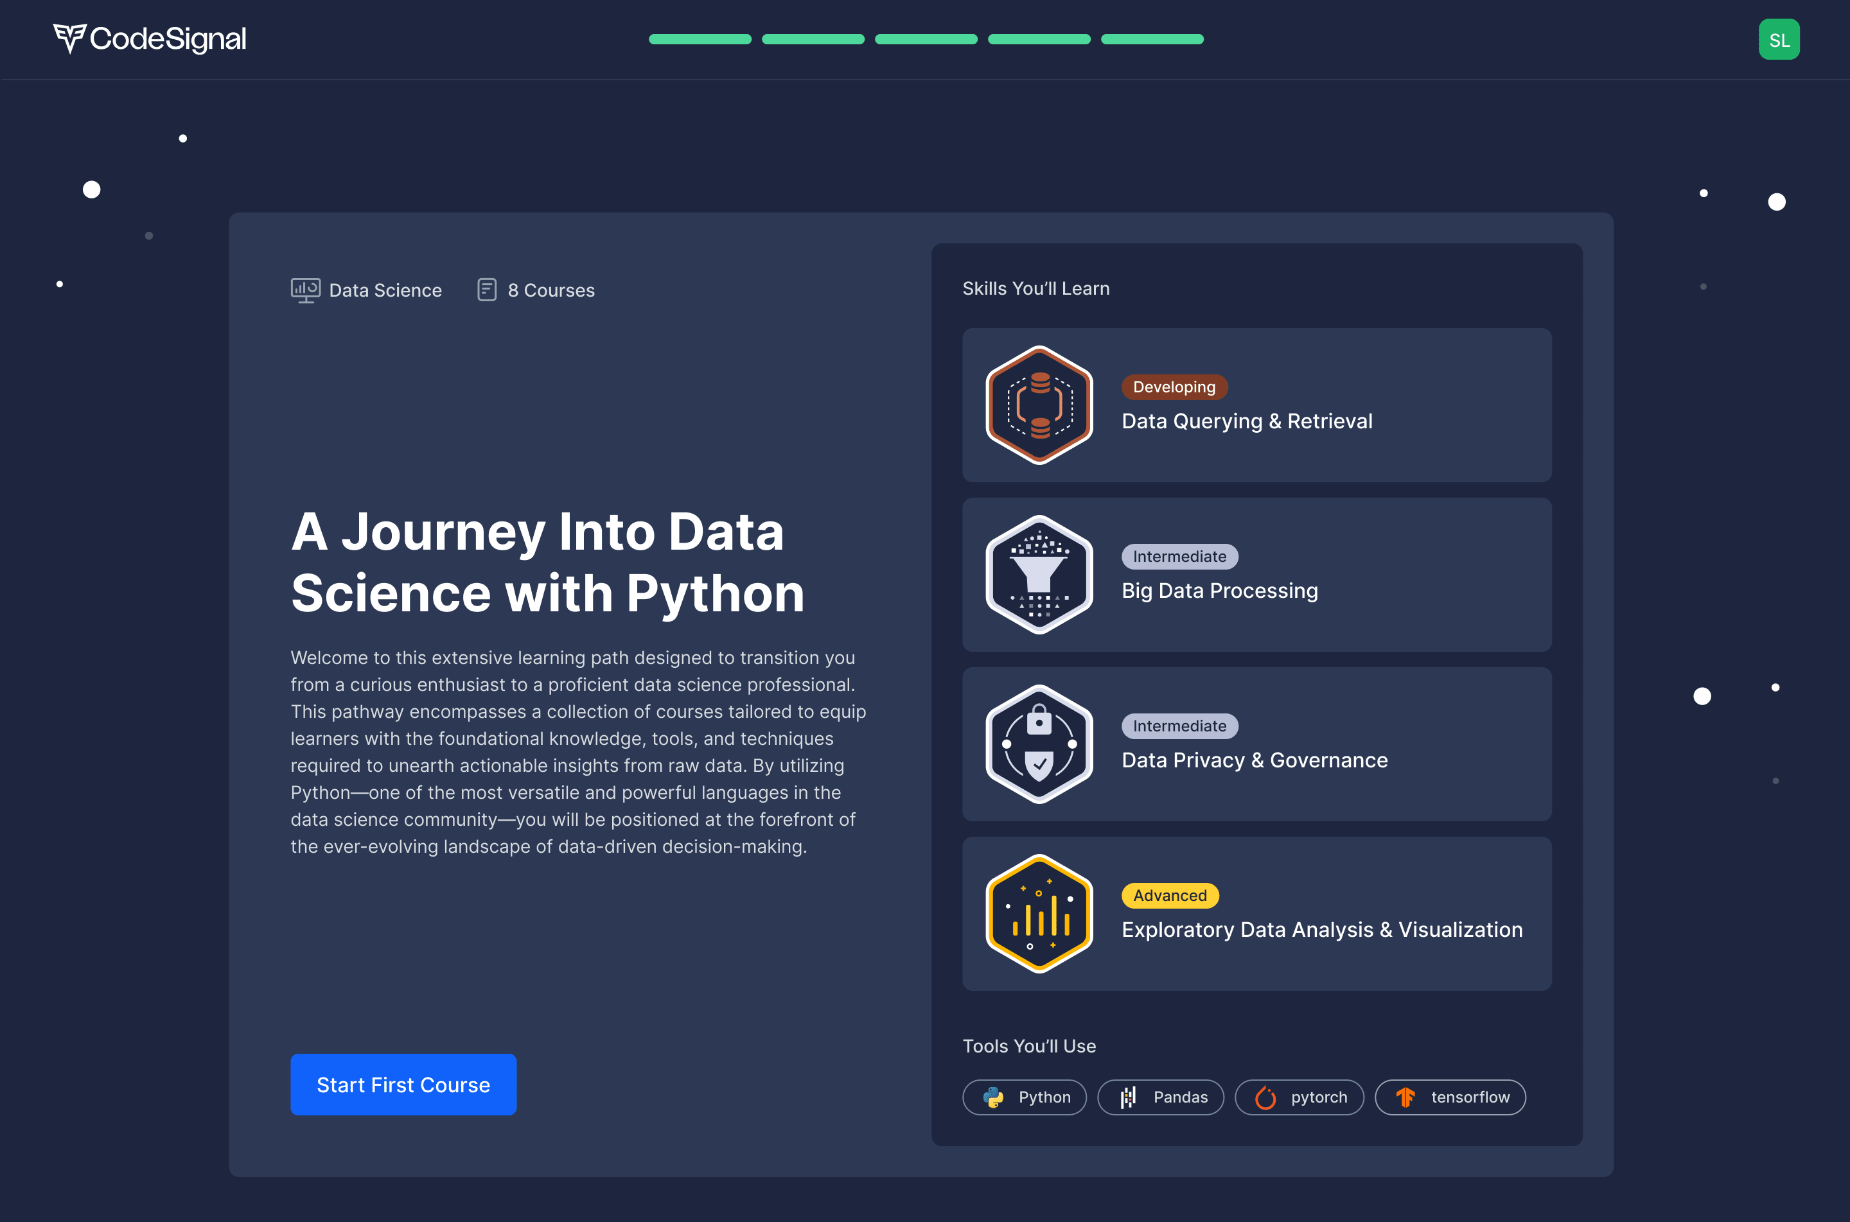Open the SL user avatar menu
The height and width of the screenshot is (1222, 1850).
(x=1779, y=40)
